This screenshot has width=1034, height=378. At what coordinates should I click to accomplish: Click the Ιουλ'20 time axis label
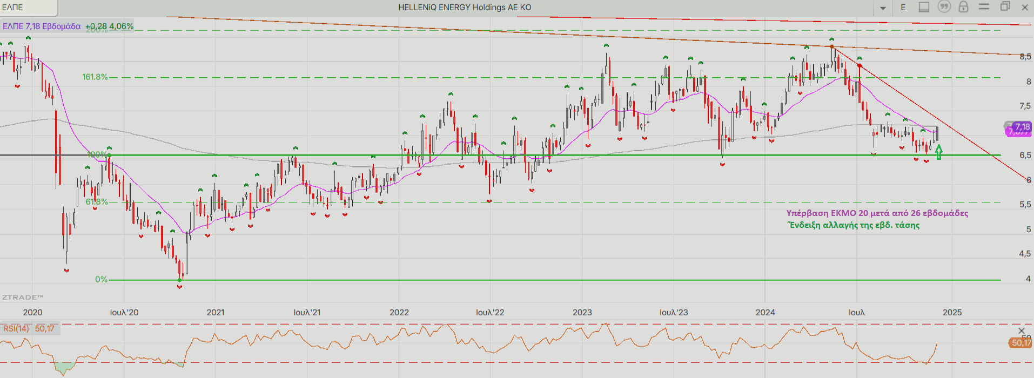(124, 312)
